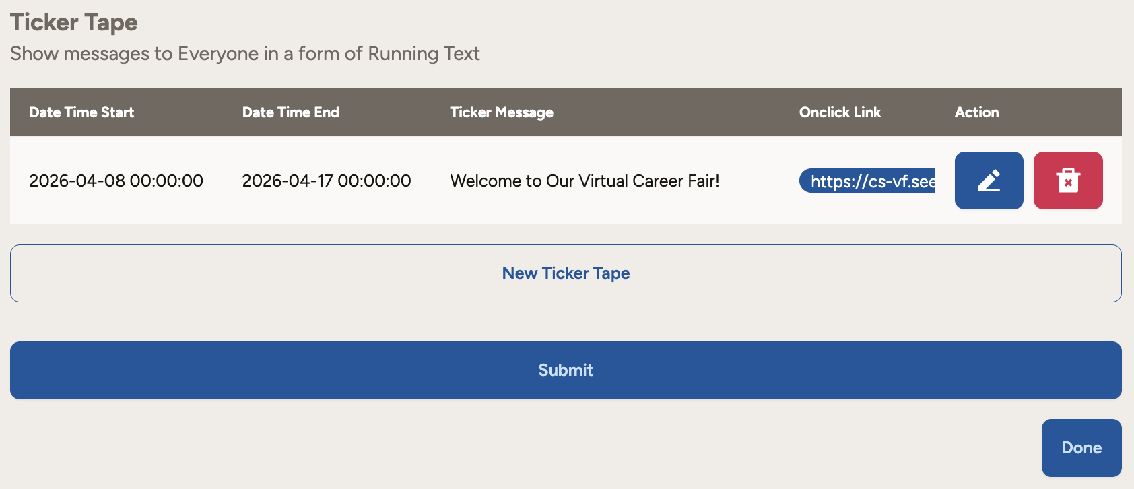Select the end date 2026-04-17

pyautogui.click(x=288, y=181)
